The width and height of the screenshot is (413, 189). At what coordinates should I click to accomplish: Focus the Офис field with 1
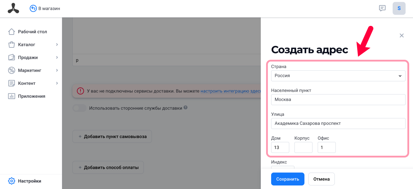pos(327,147)
